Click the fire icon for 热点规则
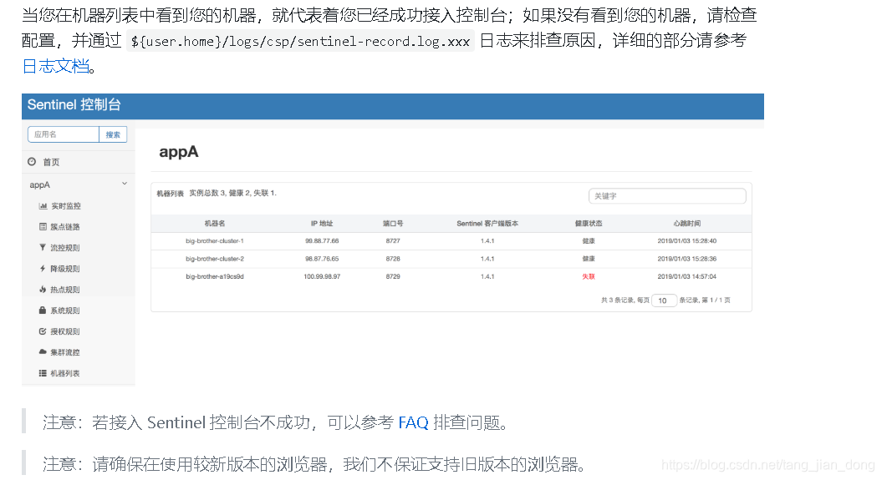This screenshot has height=480, width=882. tap(43, 289)
